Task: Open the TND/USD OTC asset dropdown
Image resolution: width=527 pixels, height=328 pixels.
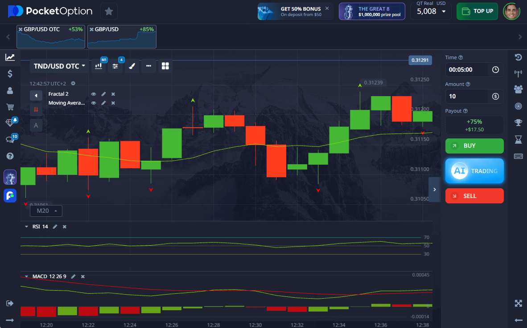Action: (59, 66)
